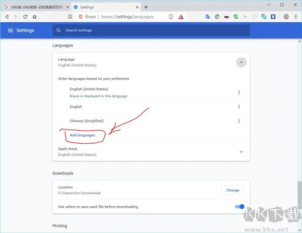Click 'Order languages based on your preference'

click(94, 79)
